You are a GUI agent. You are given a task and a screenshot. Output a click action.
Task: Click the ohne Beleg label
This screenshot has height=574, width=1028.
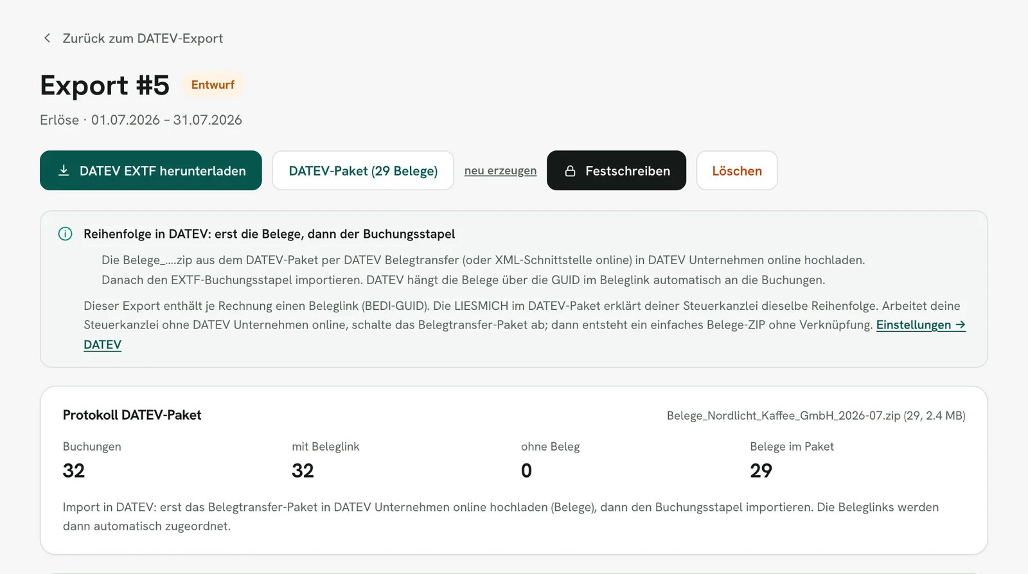pyautogui.click(x=551, y=447)
